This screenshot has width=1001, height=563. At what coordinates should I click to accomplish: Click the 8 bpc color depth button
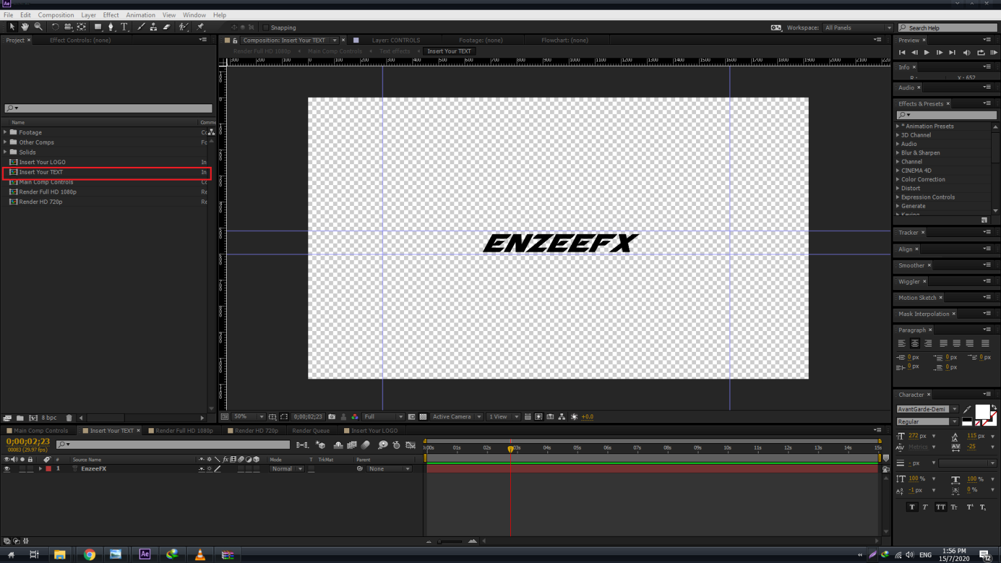49,418
